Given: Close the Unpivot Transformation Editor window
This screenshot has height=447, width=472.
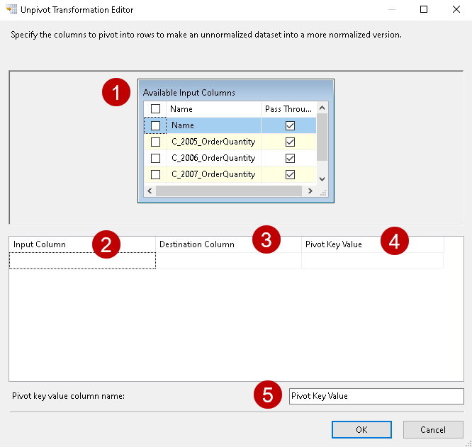Looking at the screenshot, I should tap(456, 9).
